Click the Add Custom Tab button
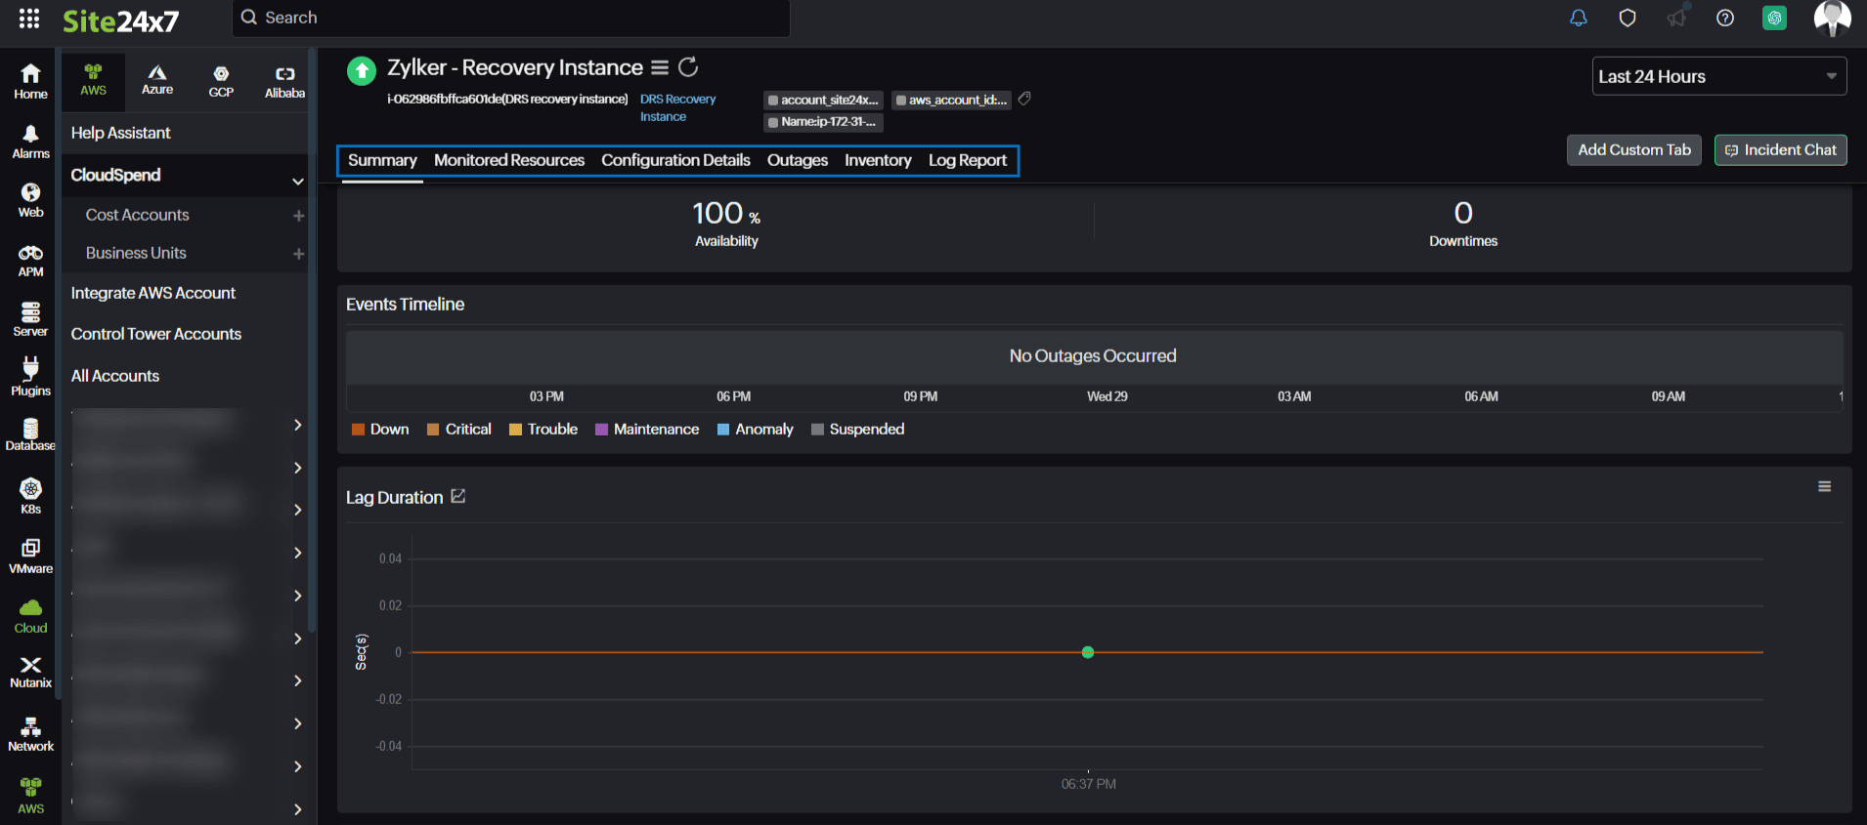Screen dimensions: 1867x825 click(x=1633, y=150)
